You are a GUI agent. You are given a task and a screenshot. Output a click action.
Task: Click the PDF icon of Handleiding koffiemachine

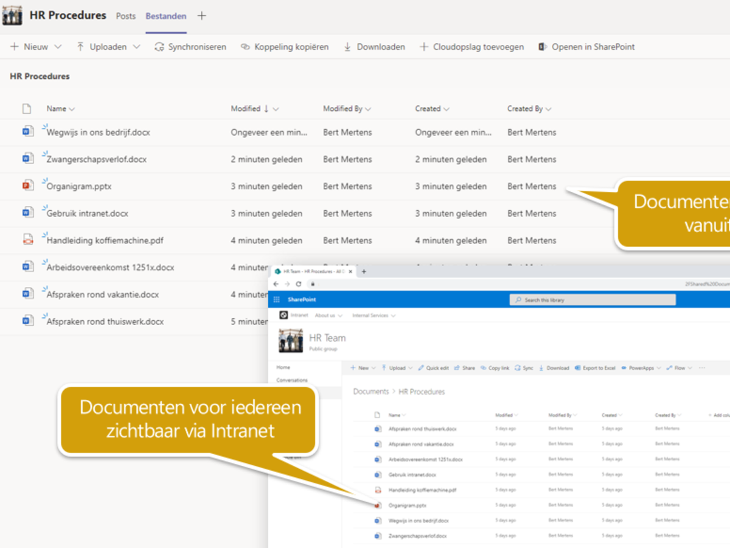pyautogui.click(x=28, y=240)
